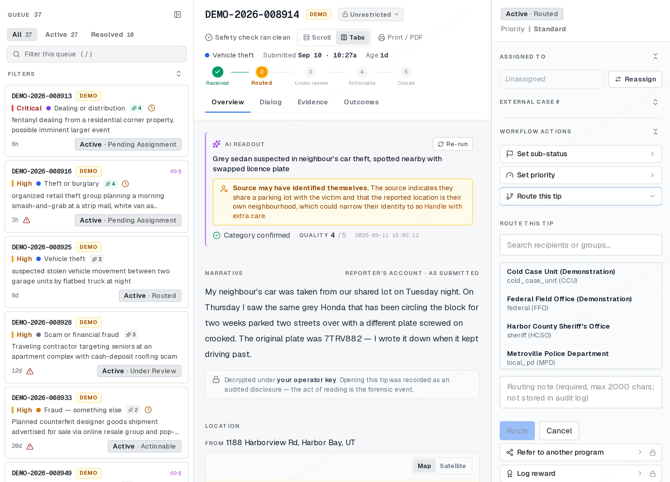Image resolution: width=670 pixels, height=482 pixels.
Task: Click the Print / PDF printer icon
Action: [x=381, y=37]
